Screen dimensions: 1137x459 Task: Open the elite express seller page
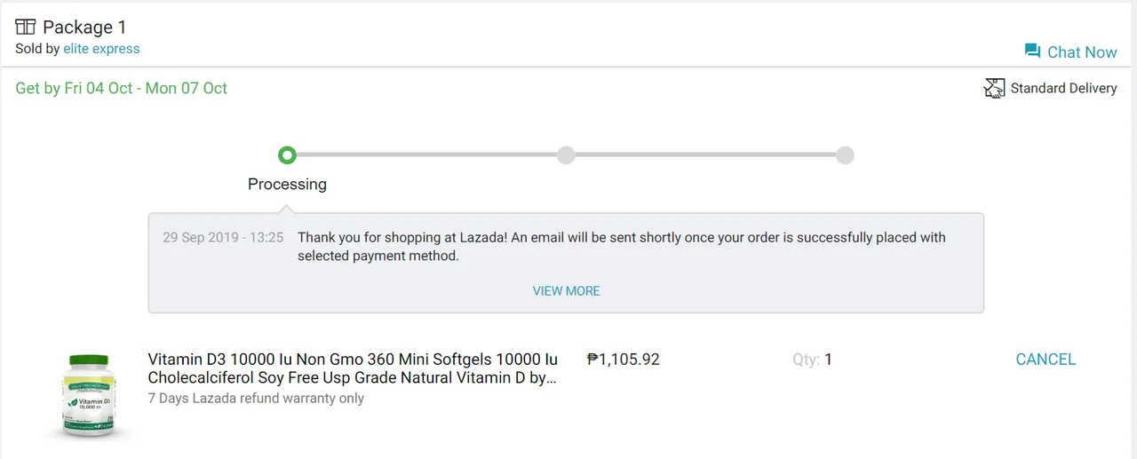(101, 49)
